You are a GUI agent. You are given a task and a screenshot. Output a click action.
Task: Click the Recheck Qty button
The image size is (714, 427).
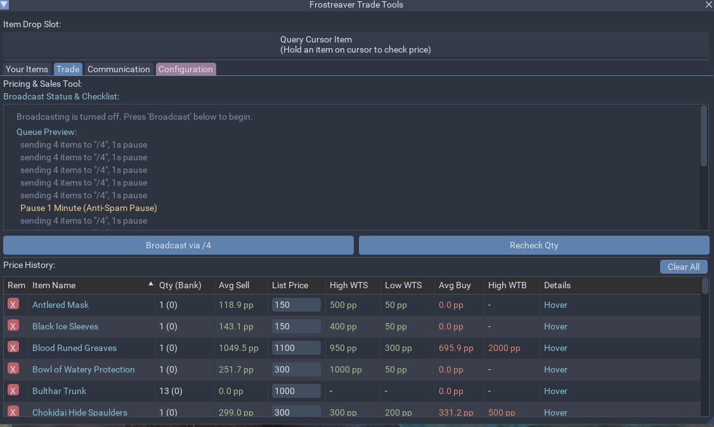tap(534, 245)
